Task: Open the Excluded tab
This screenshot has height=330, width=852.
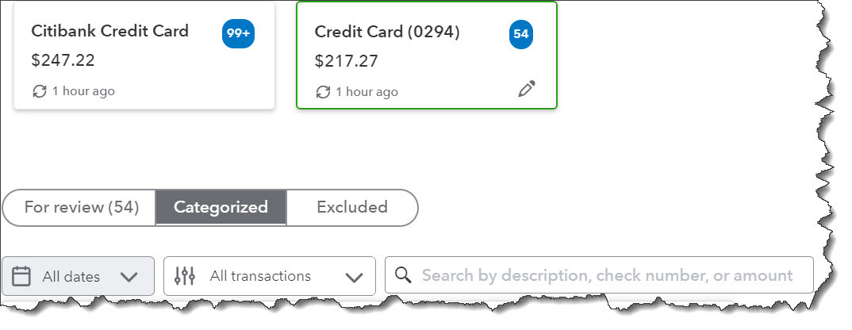Action: pos(351,208)
